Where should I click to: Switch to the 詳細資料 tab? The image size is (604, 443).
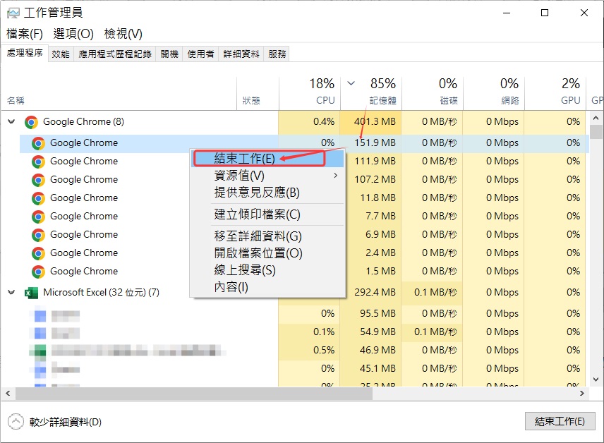241,54
